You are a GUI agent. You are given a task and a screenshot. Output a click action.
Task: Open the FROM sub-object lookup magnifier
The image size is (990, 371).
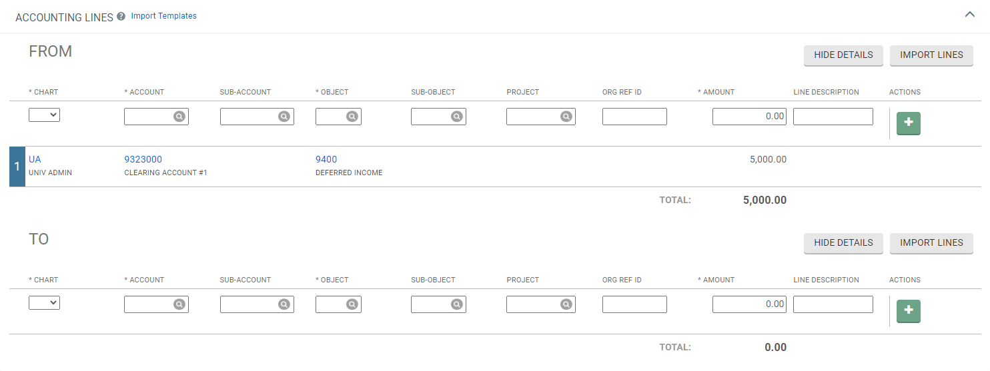[x=456, y=117]
